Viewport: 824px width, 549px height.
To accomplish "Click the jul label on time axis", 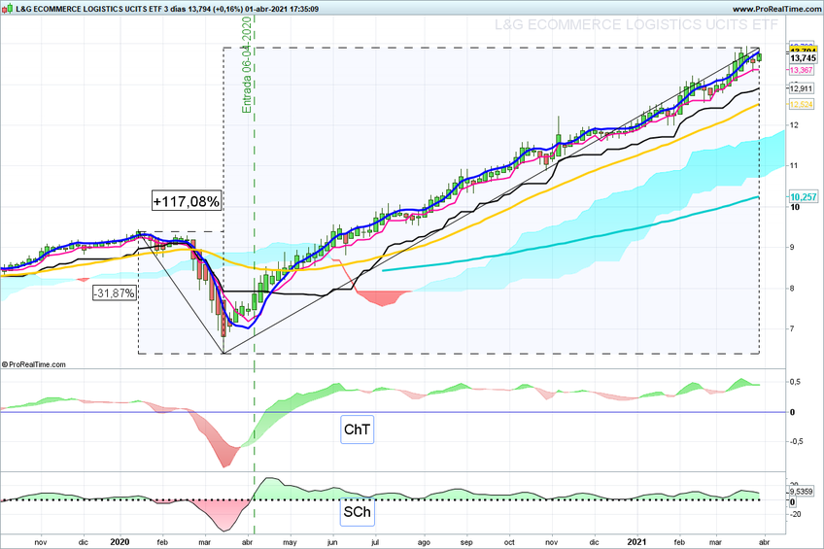I will [375, 543].
